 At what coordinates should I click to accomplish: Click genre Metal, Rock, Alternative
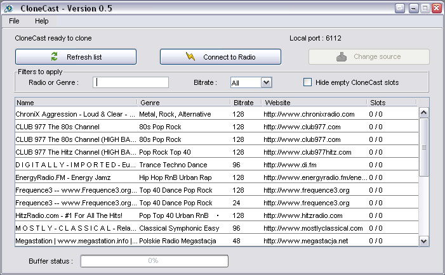point(175,114)
